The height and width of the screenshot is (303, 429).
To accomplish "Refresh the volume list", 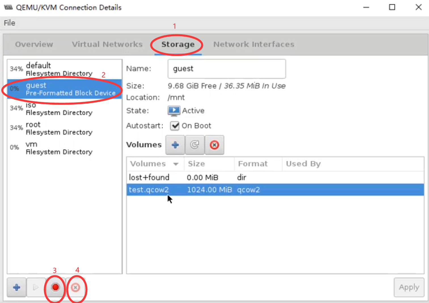I will pyautogui.click(x=195, y=145).
